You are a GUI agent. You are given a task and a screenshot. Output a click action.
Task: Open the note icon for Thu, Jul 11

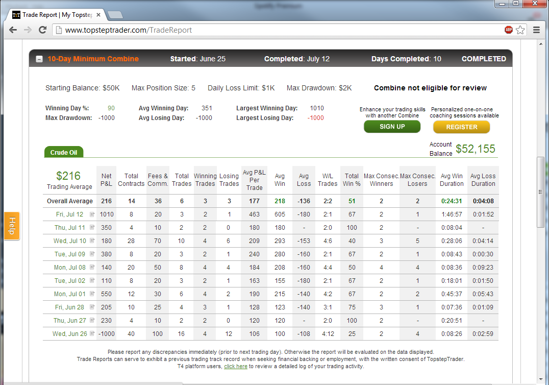pos(92,227)
